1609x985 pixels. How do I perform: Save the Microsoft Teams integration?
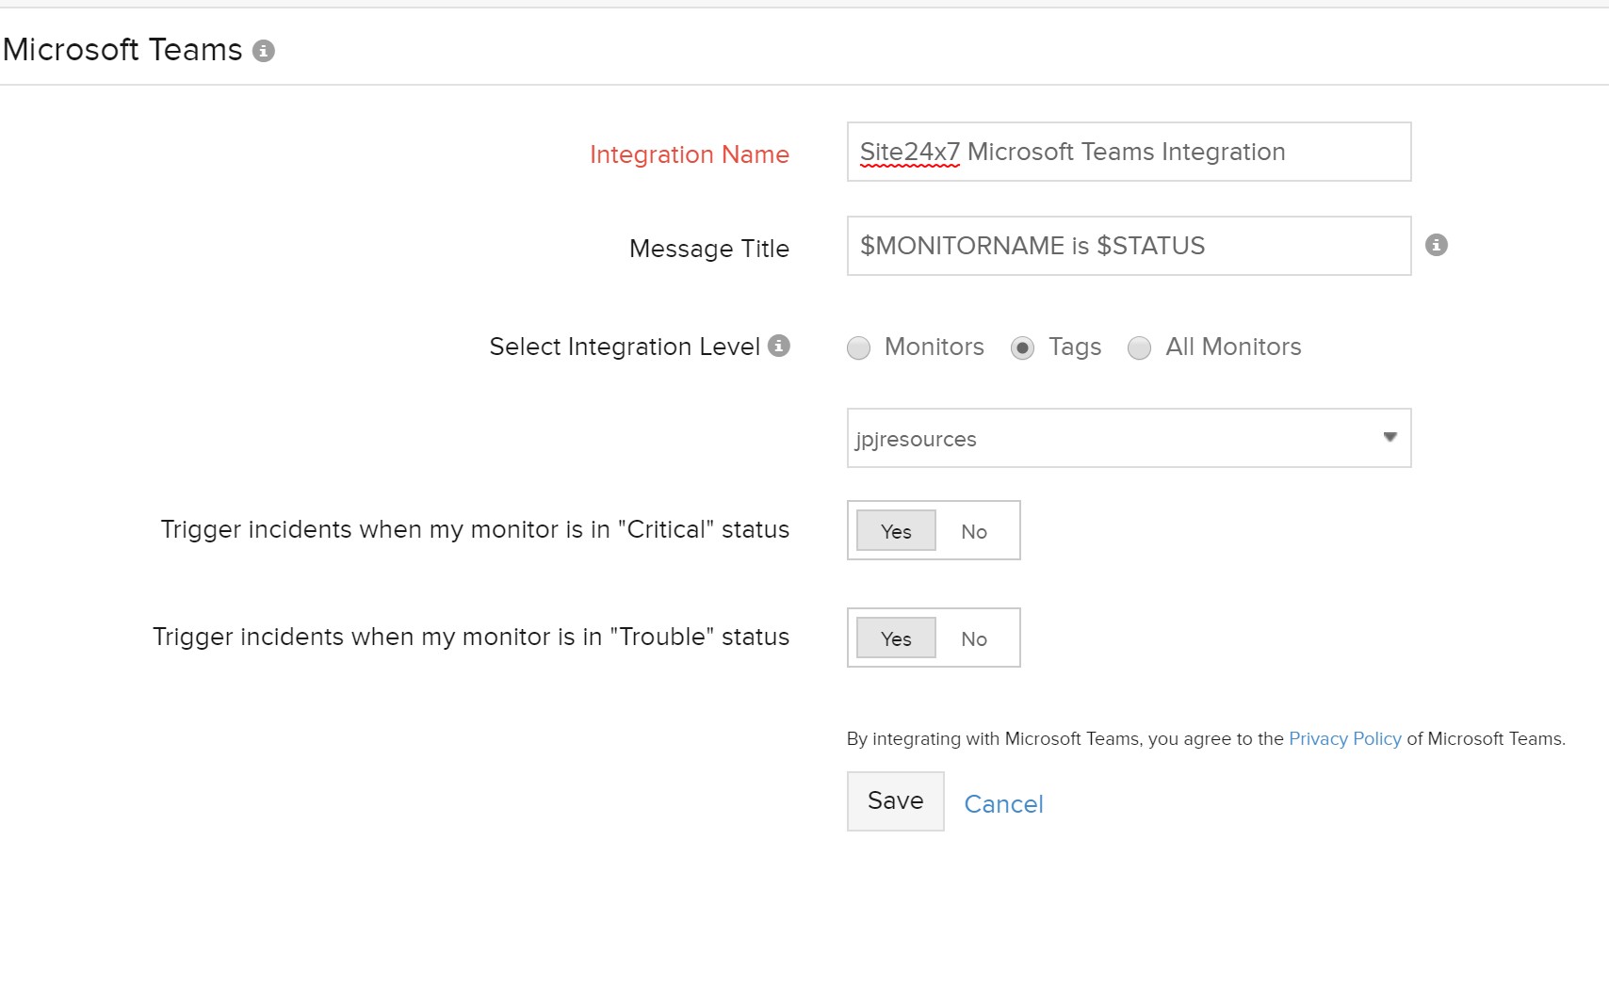(x=895, y=801)
